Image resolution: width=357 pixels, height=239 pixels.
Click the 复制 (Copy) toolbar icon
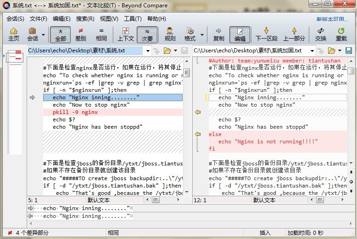219,34
